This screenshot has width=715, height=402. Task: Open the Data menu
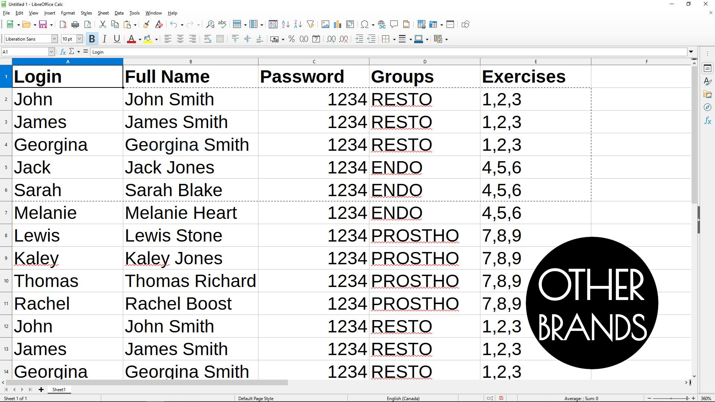point(119,13)
